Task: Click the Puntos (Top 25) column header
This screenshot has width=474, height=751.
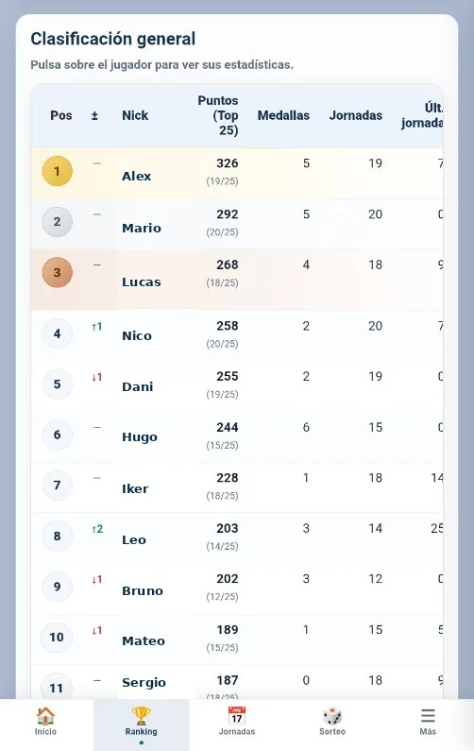Action: [x=218, y=115]
